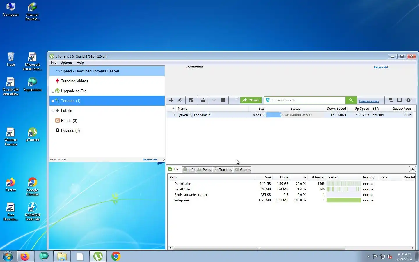Open the Options menu

pos(66,63)
